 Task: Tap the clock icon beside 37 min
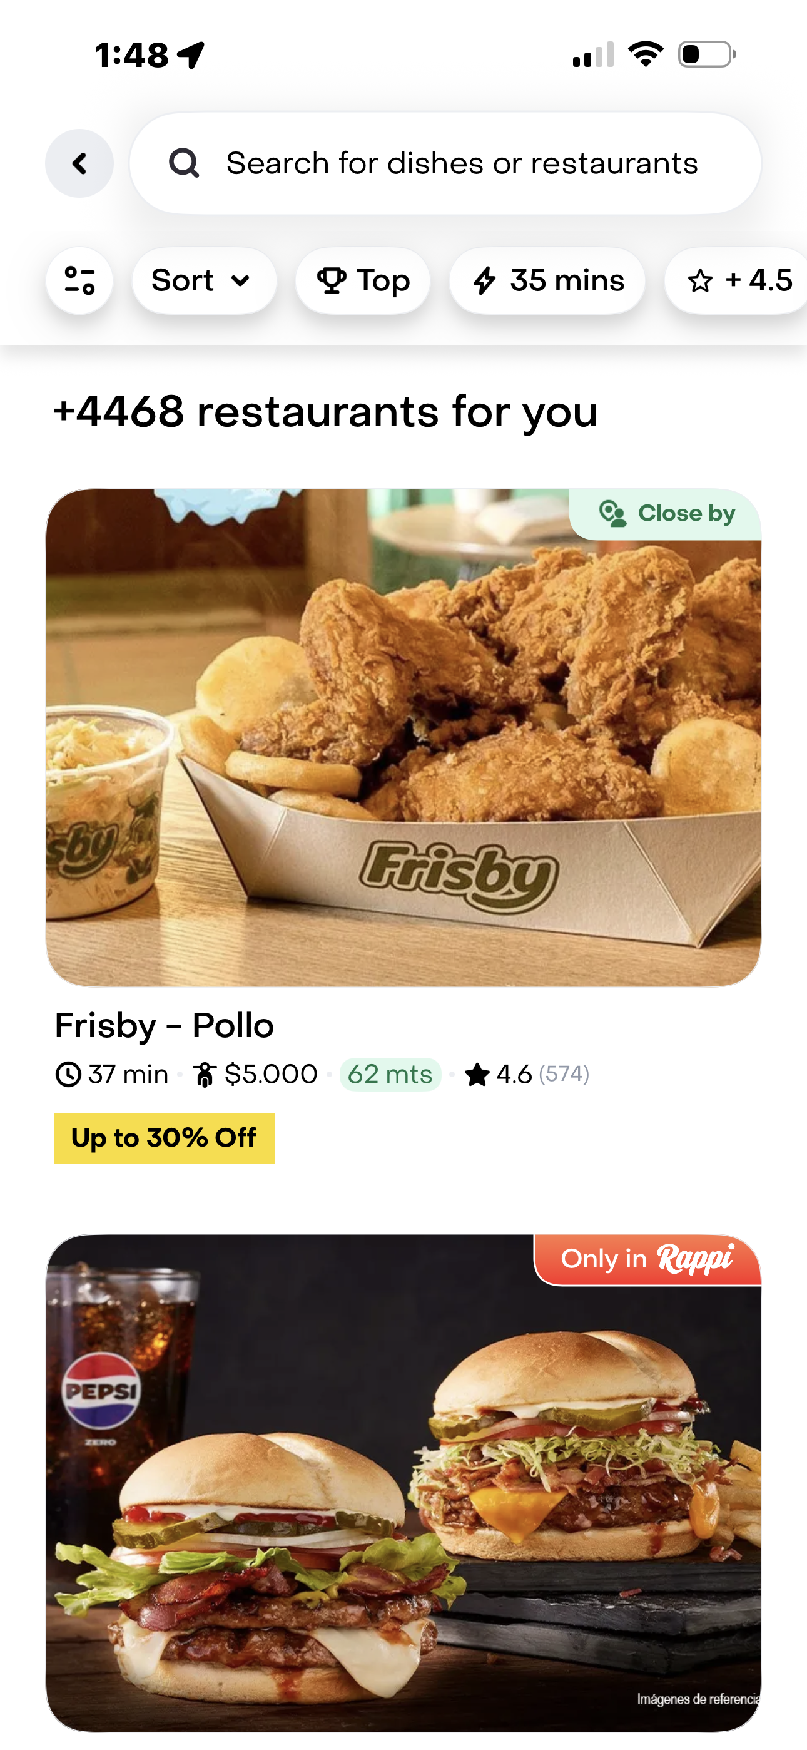coord(68,1075)
